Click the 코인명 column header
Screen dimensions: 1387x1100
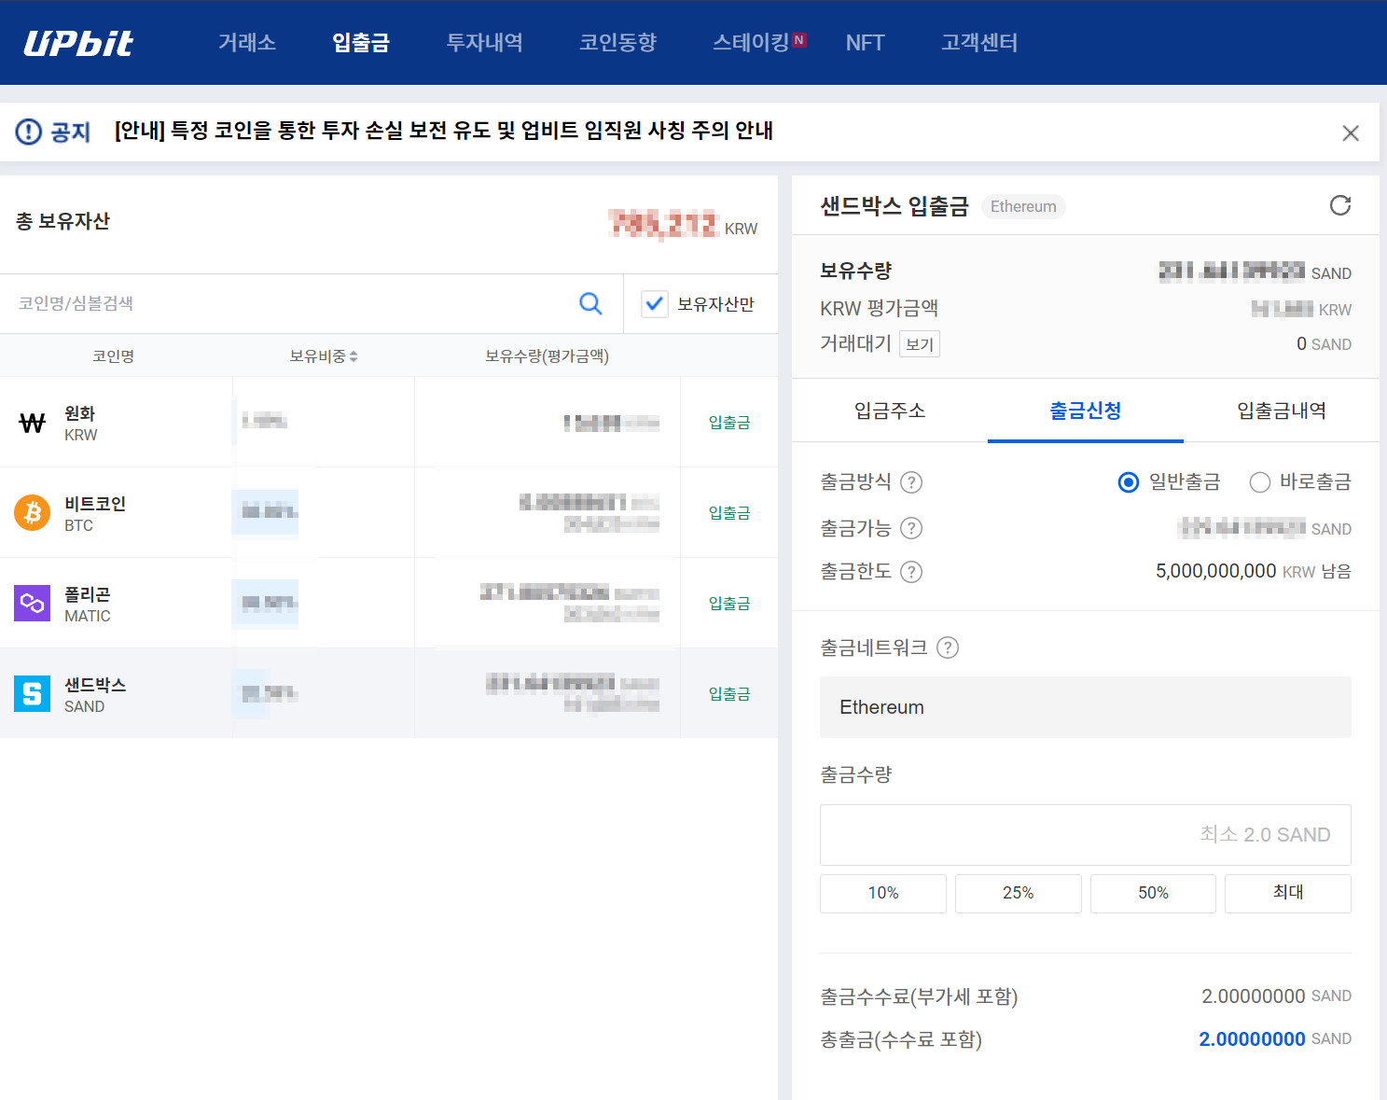point(114,356)
